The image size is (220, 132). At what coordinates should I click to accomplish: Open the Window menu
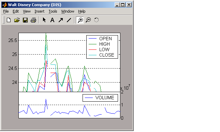[x=68, y=11]
